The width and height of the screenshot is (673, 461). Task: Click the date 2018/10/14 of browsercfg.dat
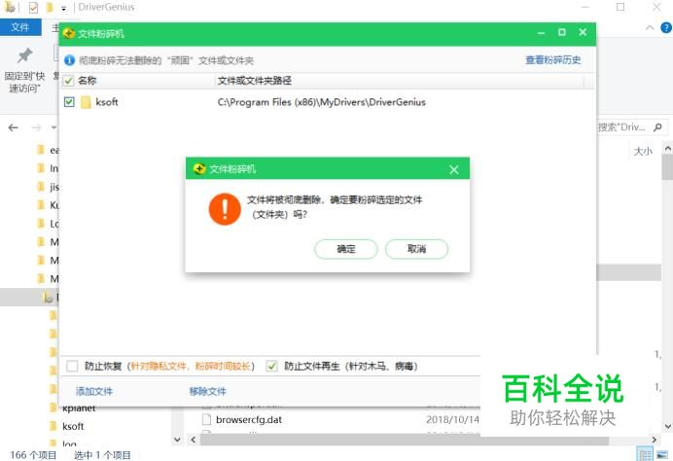point(452,420)
